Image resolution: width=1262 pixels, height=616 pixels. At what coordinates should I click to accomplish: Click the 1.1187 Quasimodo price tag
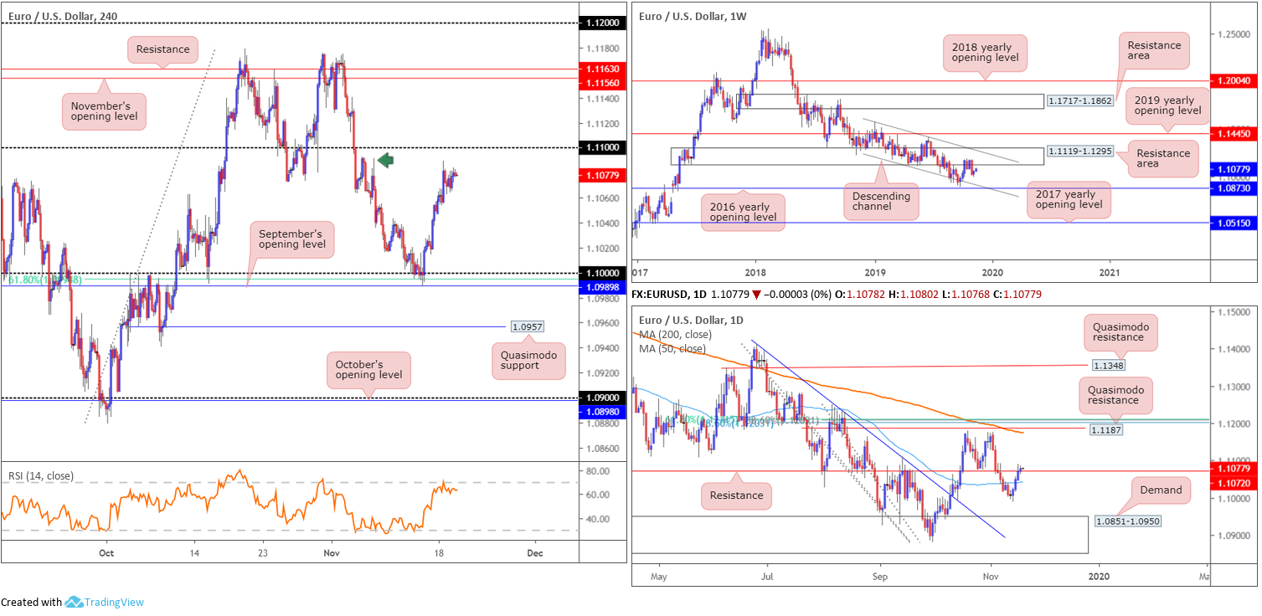(x=1106, y=429)
